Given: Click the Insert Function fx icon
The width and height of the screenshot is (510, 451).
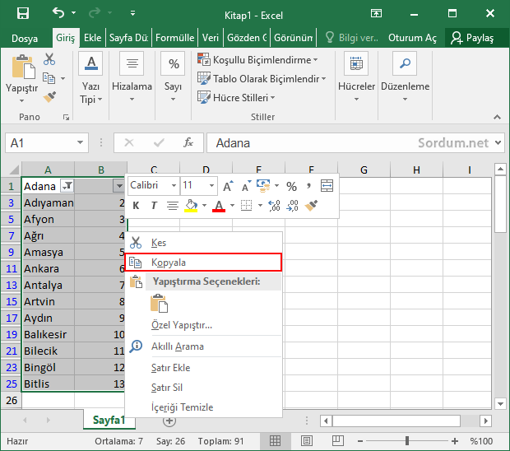Looking at the screenshot, I should (x=188, y=142).
